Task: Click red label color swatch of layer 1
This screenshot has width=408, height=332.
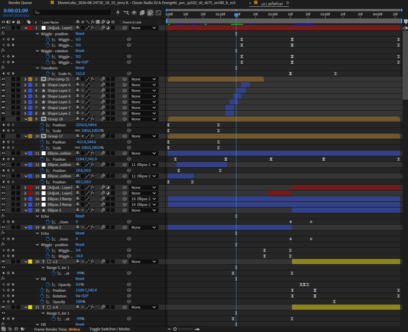Action: click(30, 28)
